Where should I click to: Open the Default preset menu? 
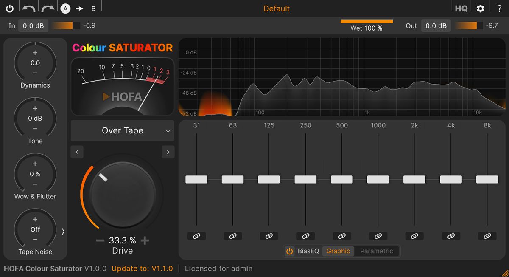(x=277, y=8)
